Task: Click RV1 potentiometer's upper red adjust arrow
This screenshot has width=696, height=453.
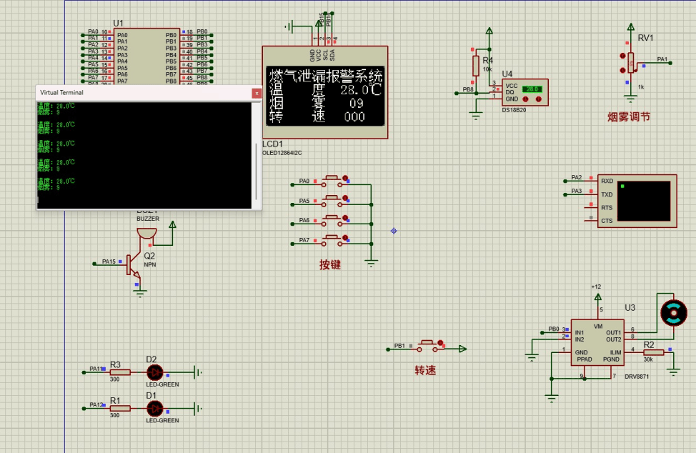Action: point(623,55)
